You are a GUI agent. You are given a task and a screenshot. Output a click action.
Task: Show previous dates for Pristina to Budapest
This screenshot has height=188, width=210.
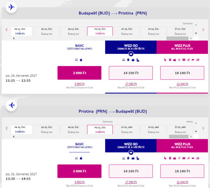click(6, 128)
